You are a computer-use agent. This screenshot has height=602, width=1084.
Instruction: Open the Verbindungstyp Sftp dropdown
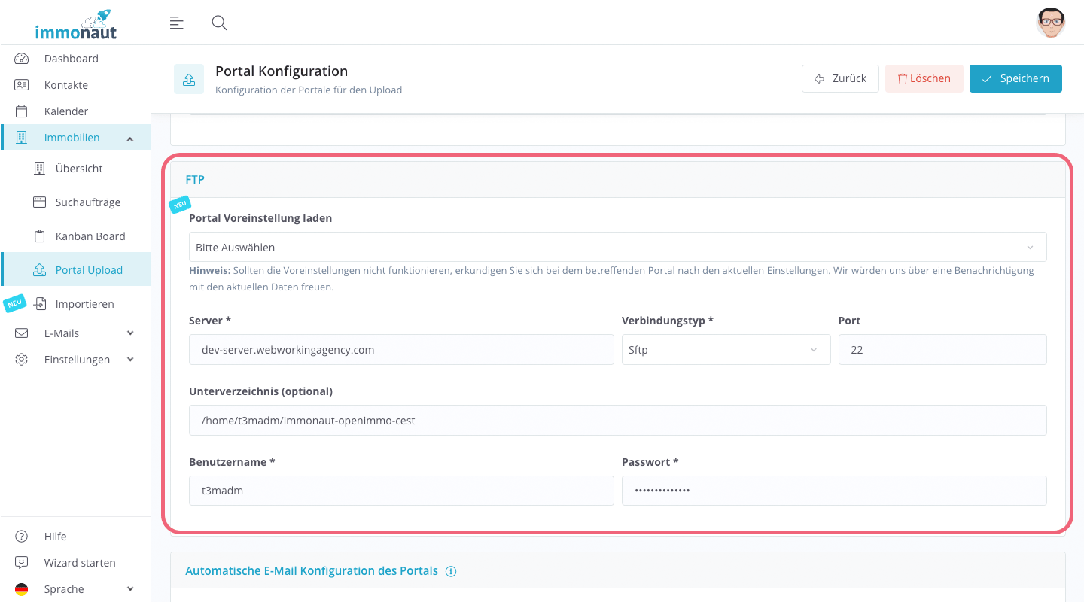point(725,350)
